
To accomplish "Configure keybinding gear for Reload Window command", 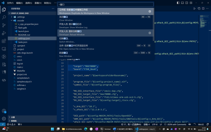I will click(x=149, y=33).
